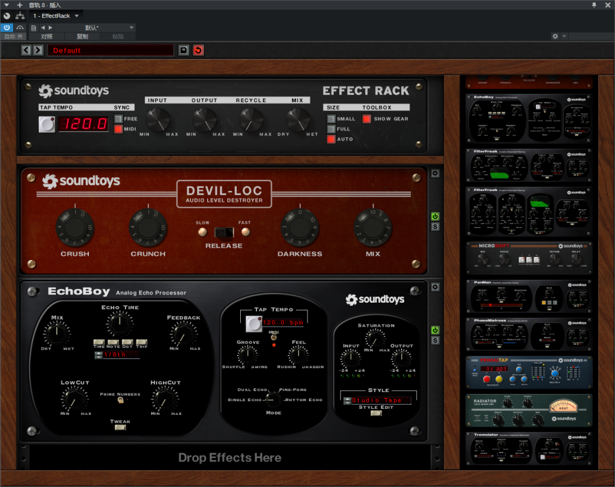Click the Effect Rack OUTPUT knob
This screenshot has height=487, width=615.
coord(205,119)
